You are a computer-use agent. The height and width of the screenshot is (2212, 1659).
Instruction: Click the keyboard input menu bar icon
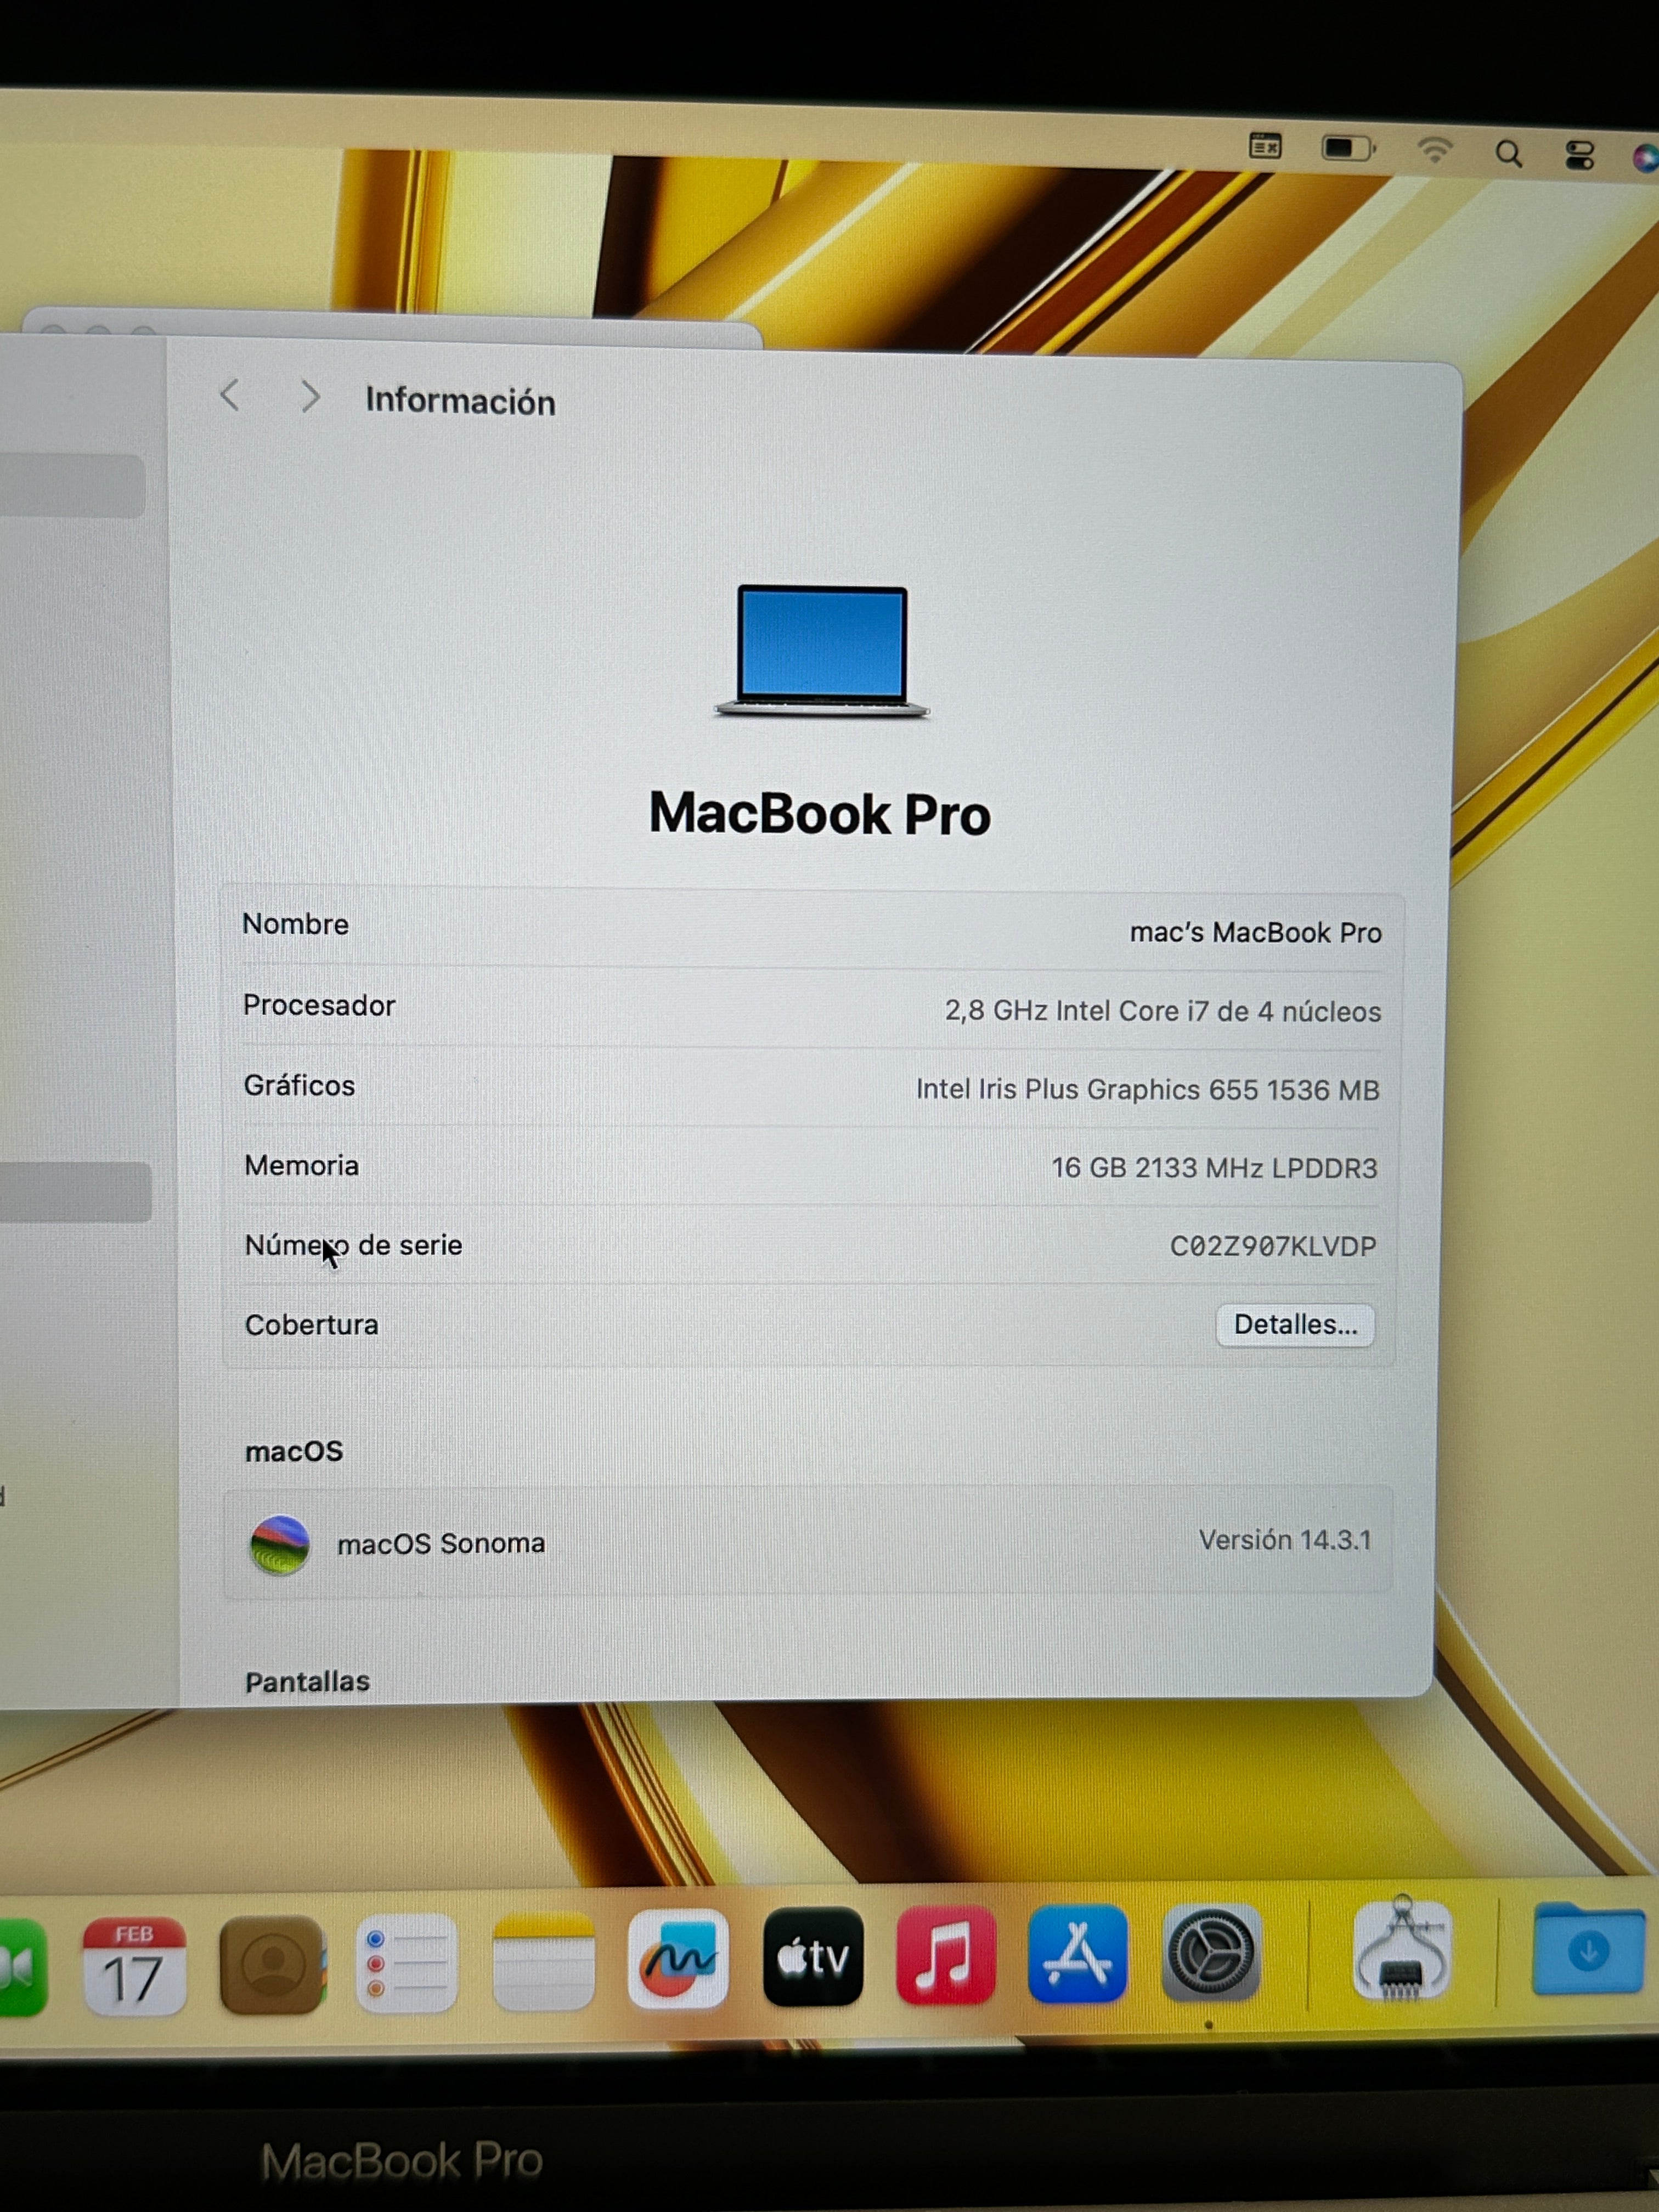1265,147
